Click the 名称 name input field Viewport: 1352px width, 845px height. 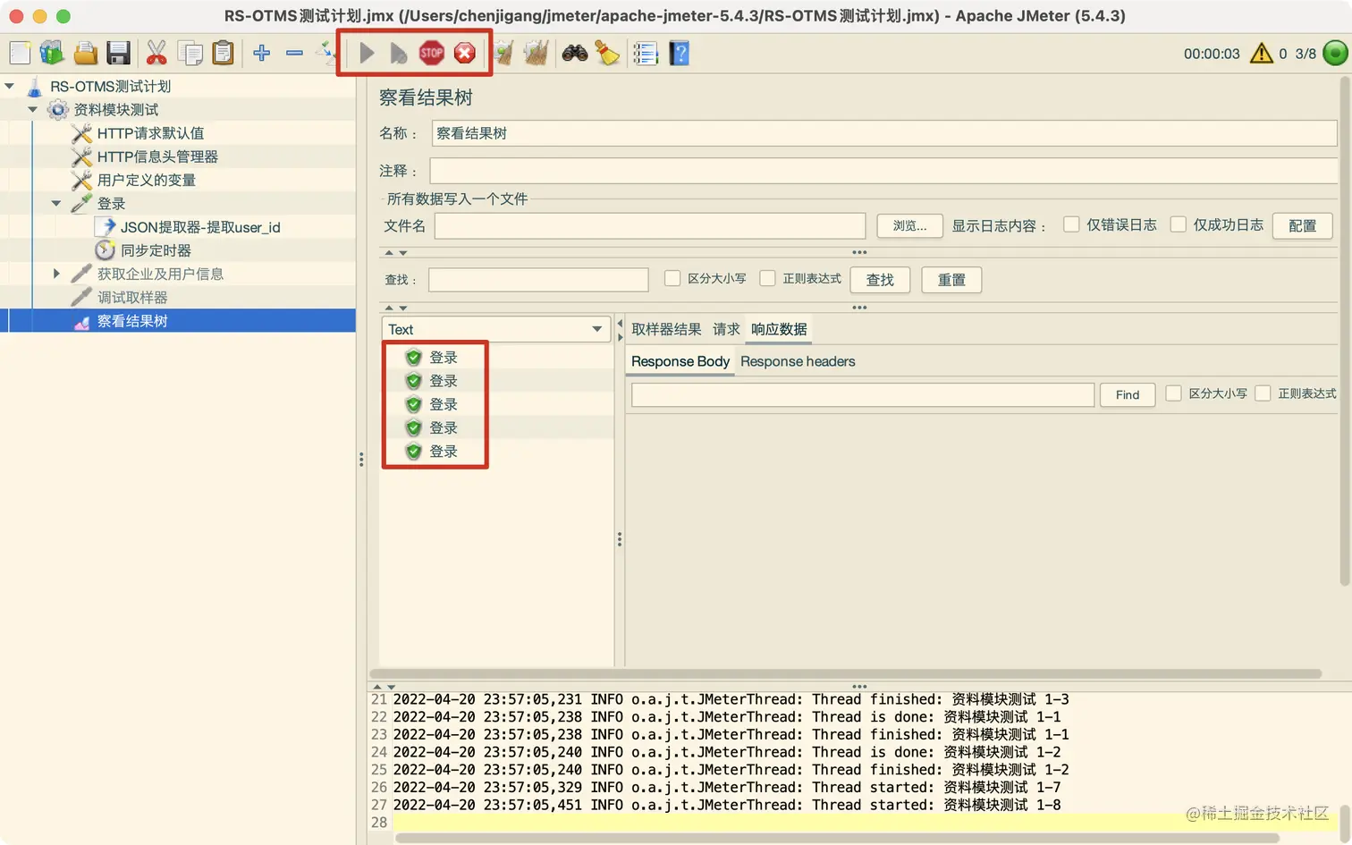click(x=884, y=133)
